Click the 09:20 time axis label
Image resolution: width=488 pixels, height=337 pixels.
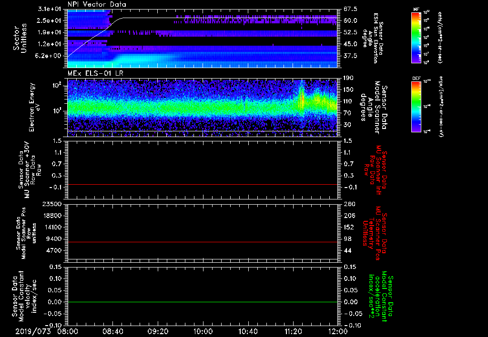[158, 330]
